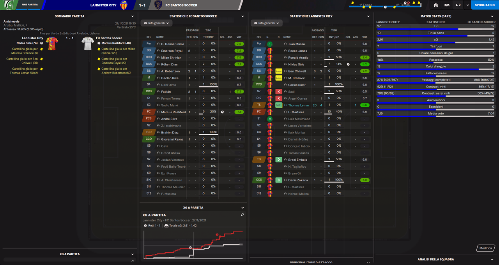This screenshot has height=265, width=499.
Task: Click the red goal marker on the xG chart
Action: [217, 235]
